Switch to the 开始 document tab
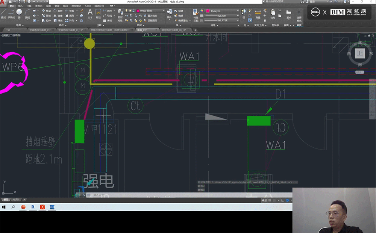This screenshot has width=376, height=233. coord(8,30)
